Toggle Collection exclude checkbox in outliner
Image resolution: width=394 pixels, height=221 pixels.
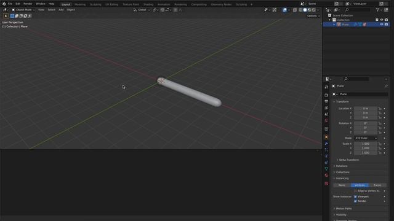[377, 20]
